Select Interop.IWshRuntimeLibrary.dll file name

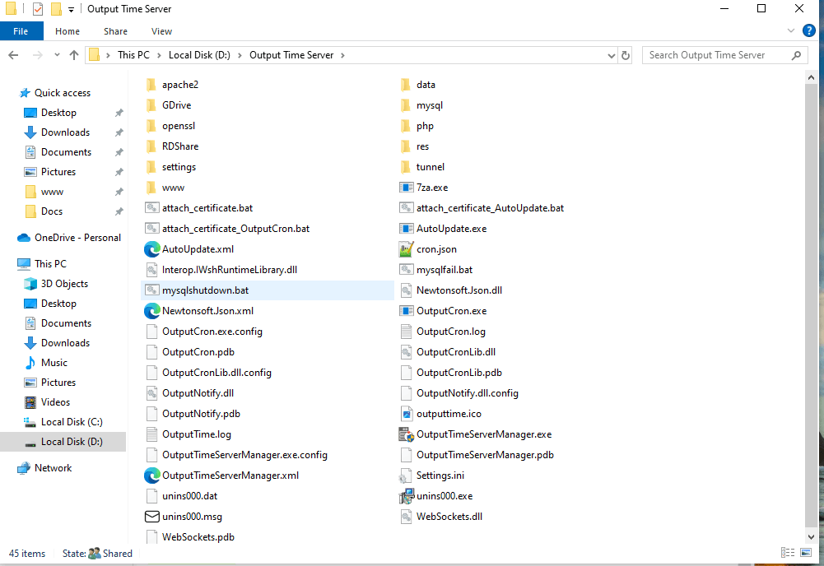[x=230, y=270]
